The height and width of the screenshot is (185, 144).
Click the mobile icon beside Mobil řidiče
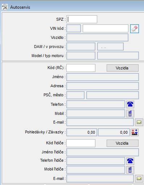pyautogui.click(x=130, y=170)
